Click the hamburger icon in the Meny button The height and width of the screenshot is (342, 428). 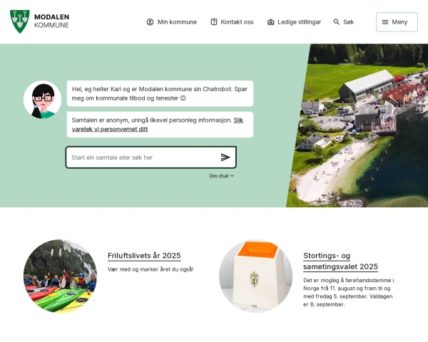pyautogui.click(x=385, y=22)
